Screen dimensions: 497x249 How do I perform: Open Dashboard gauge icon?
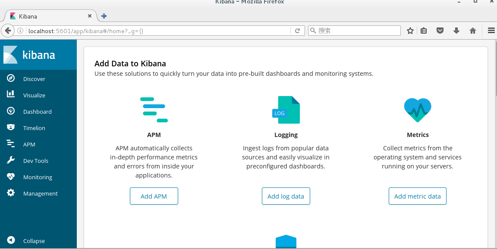coord(11,111)
